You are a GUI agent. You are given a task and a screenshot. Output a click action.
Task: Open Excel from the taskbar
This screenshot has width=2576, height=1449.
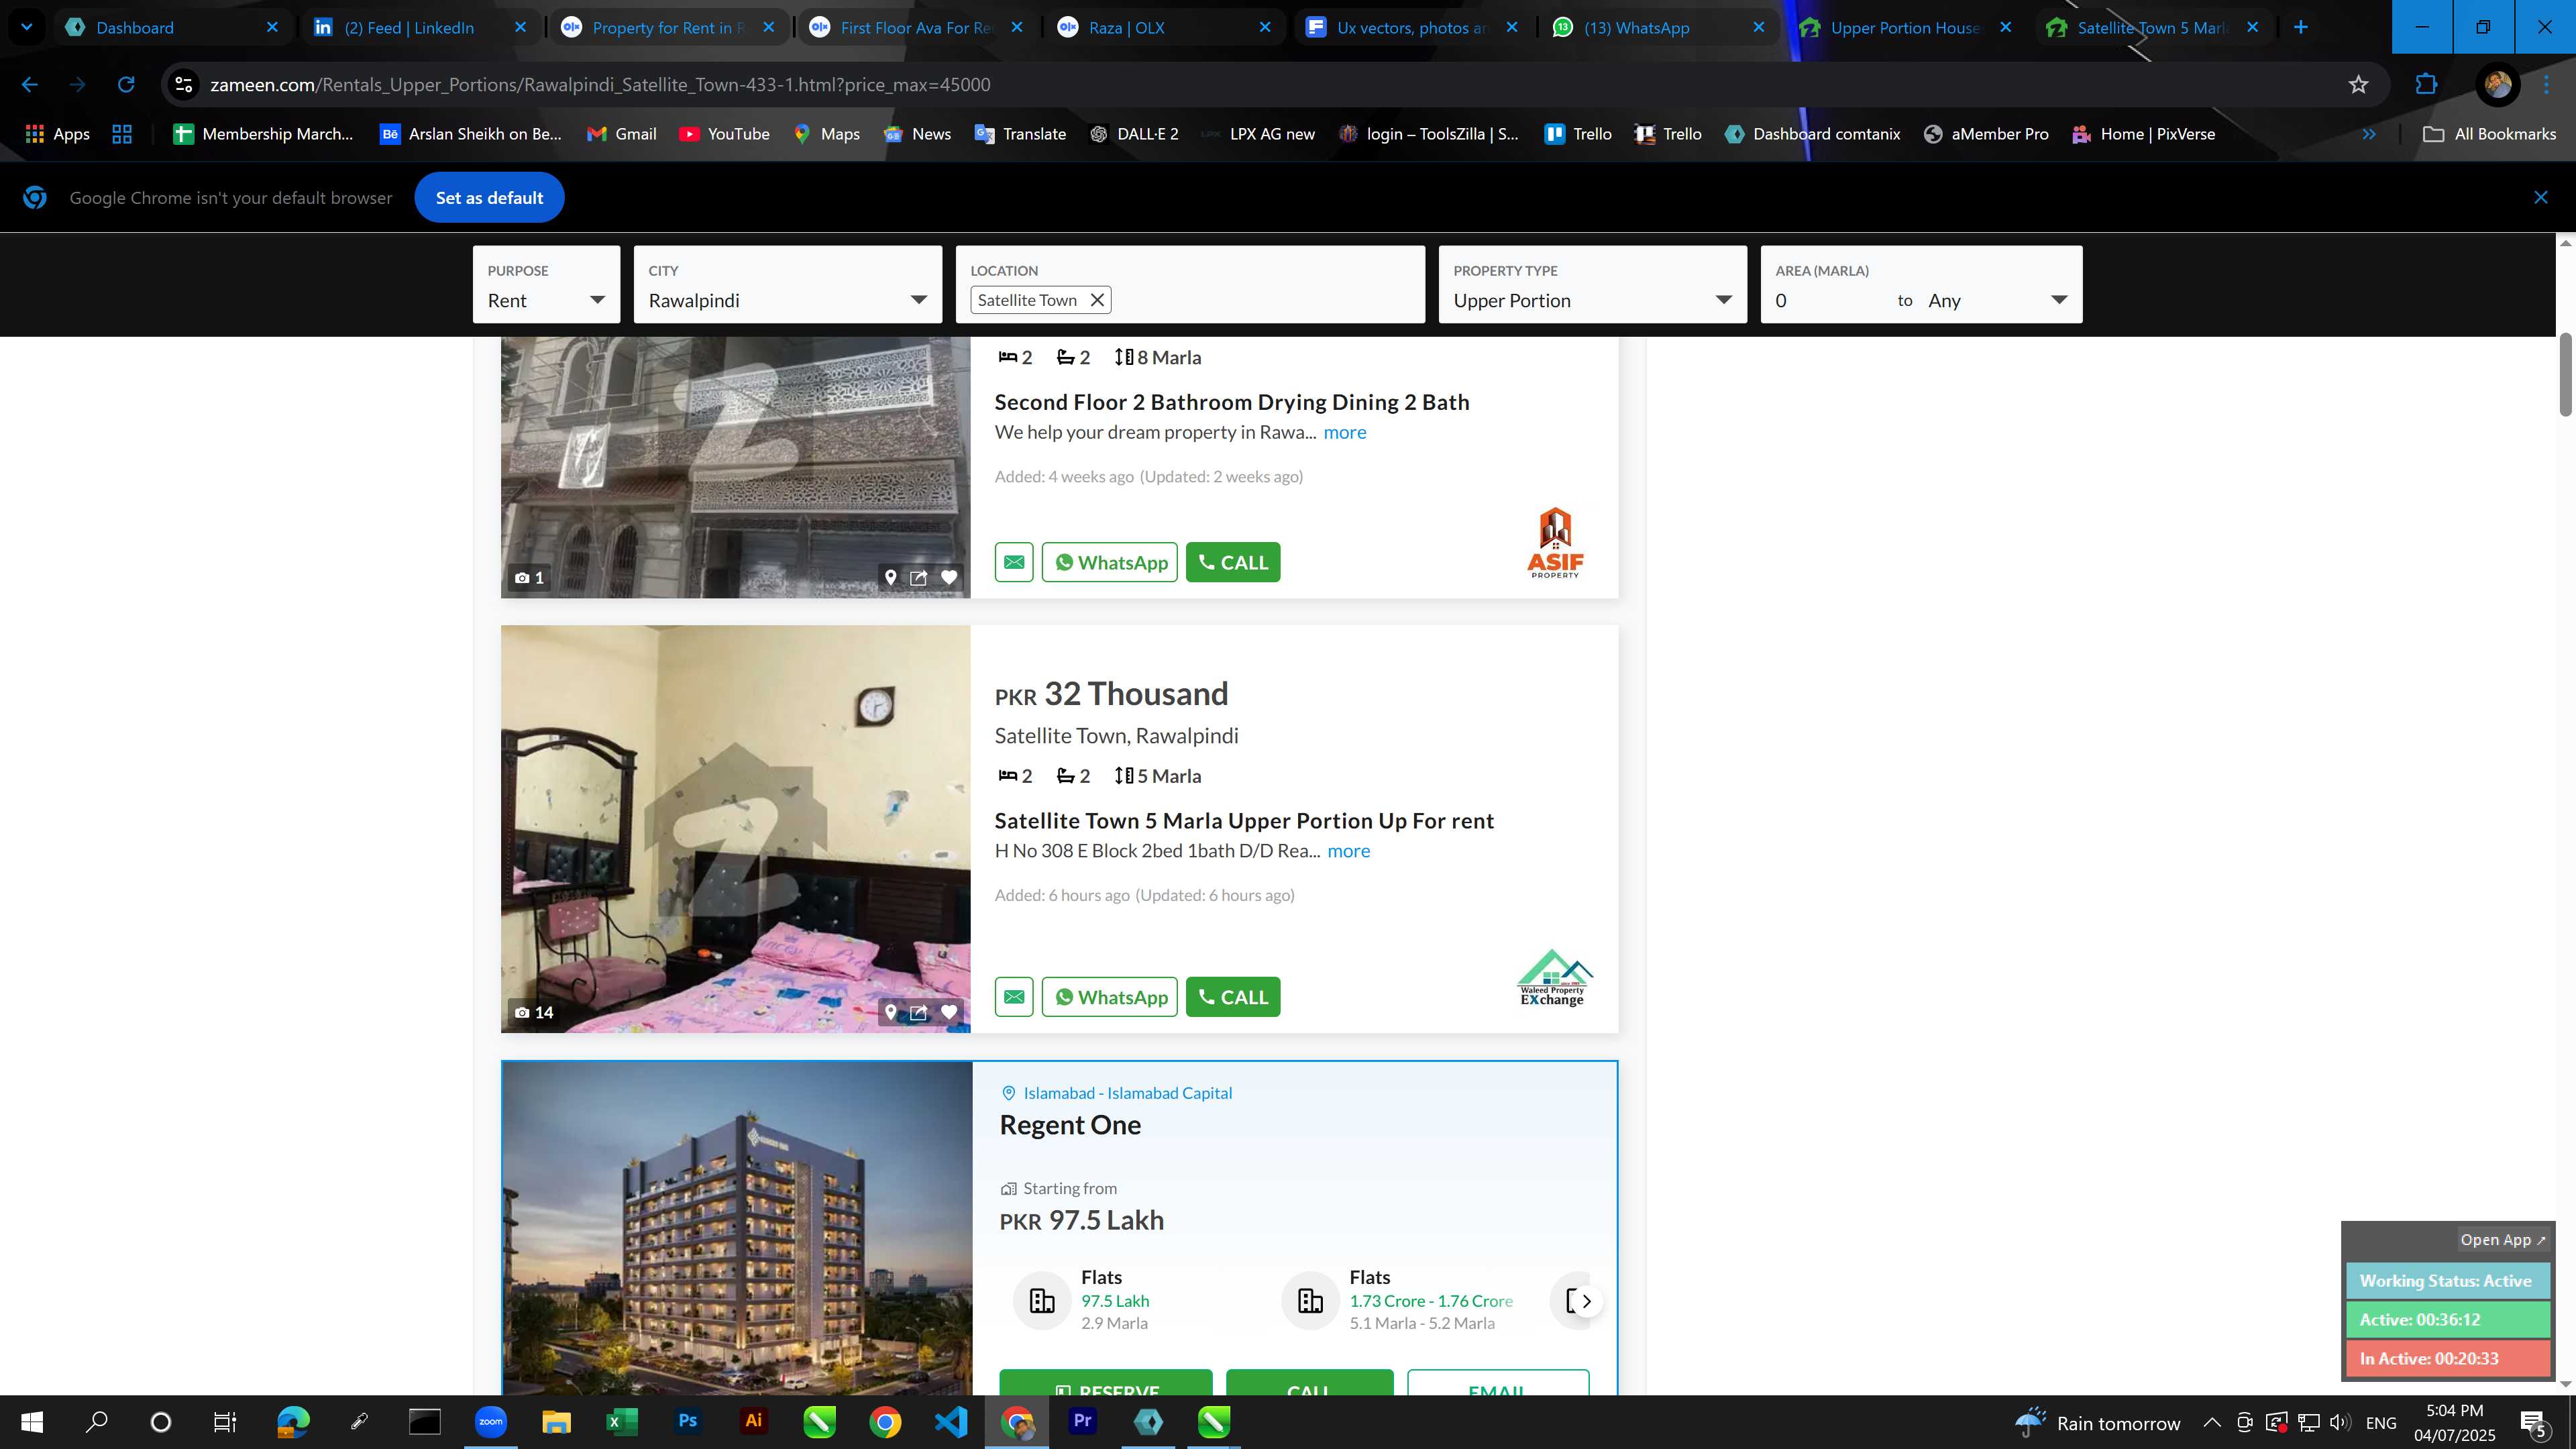pyautogui.click(x=621, y=1421)
